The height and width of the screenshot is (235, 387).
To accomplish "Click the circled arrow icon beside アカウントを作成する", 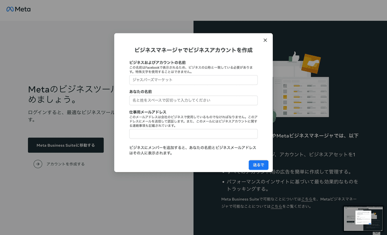I will click(38, 164).
